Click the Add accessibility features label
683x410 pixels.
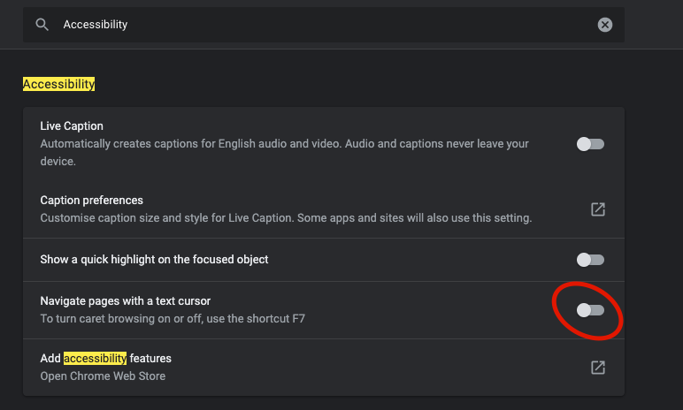tap(105, 359)
